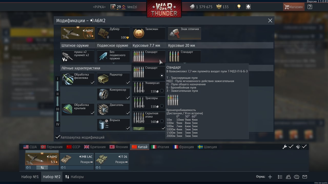Open the chat bubble icon
This screenshot has width=328, height=184.
296,177
